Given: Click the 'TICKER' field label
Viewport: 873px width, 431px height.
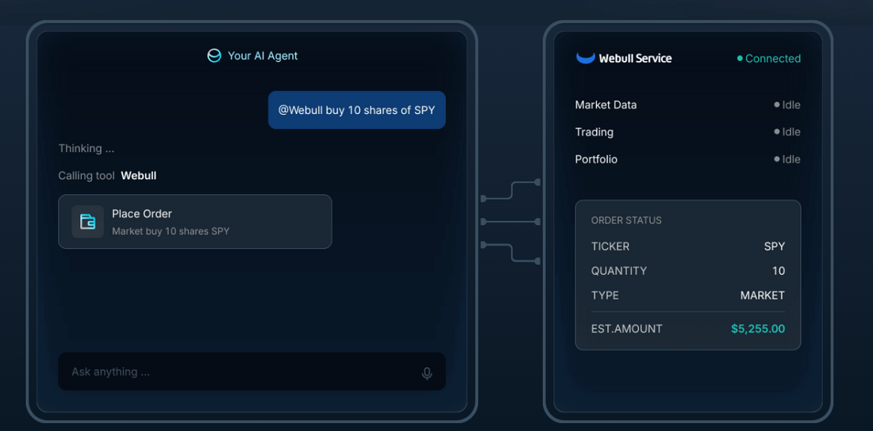Looking at the screenshot, I should coord(610,246).
